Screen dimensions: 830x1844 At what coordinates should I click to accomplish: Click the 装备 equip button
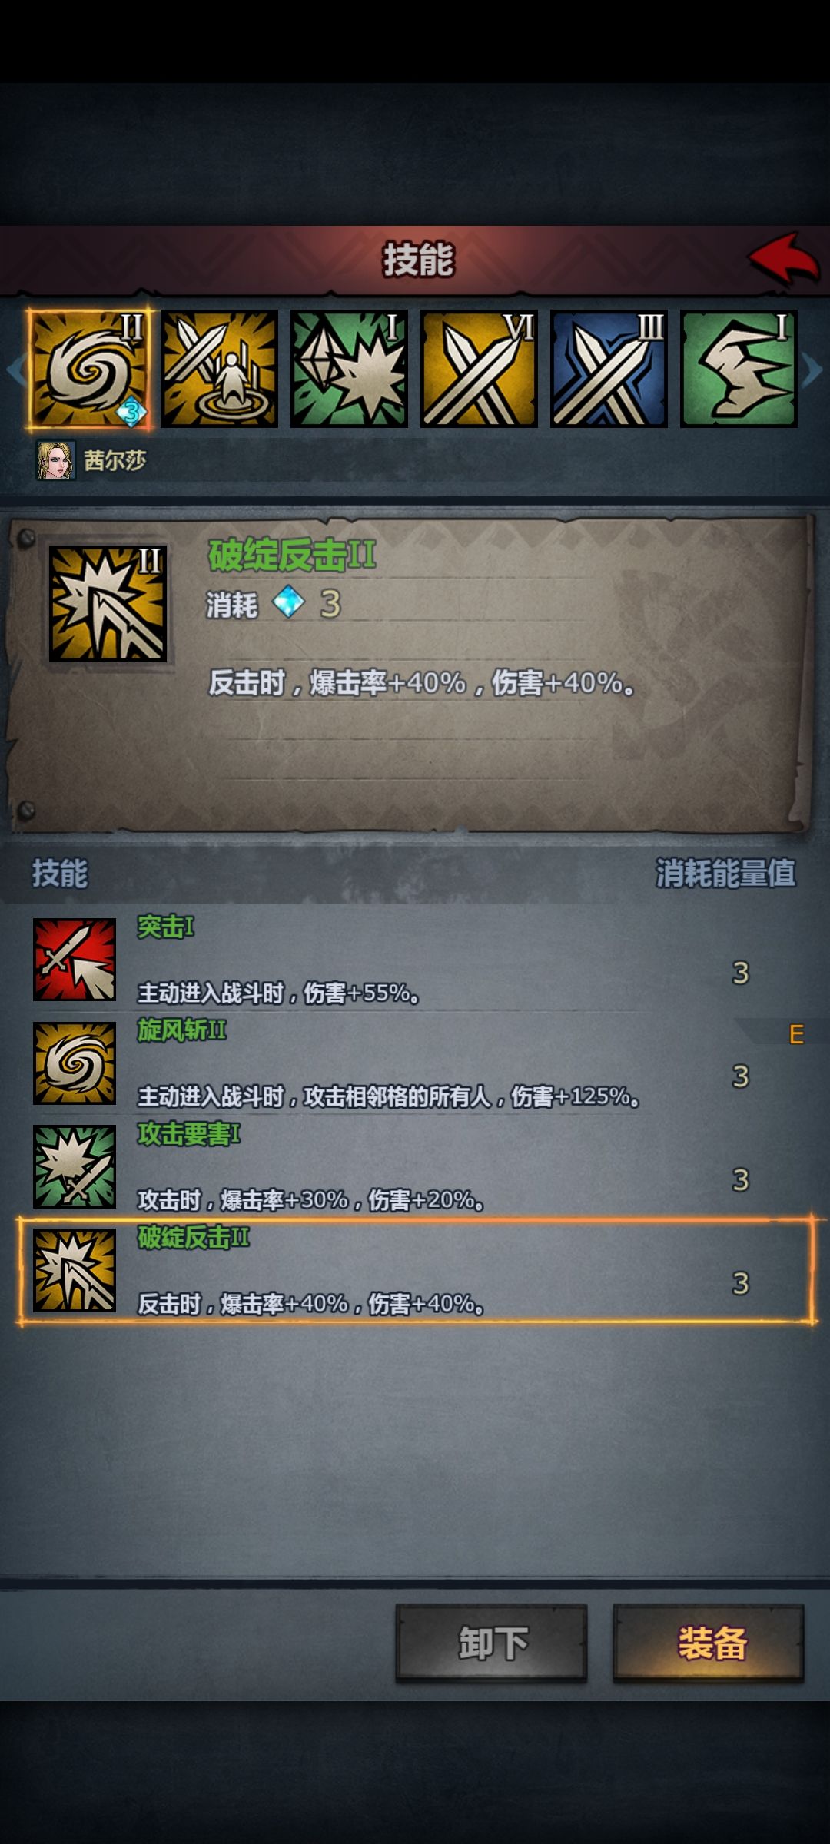(709, 1643)
